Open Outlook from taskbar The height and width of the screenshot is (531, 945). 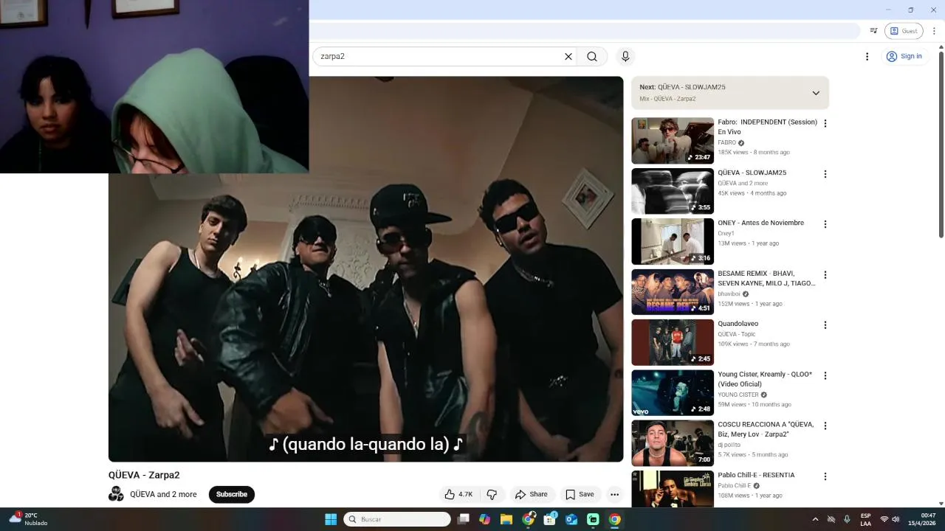pyautogui.click(x=571, y=519)
